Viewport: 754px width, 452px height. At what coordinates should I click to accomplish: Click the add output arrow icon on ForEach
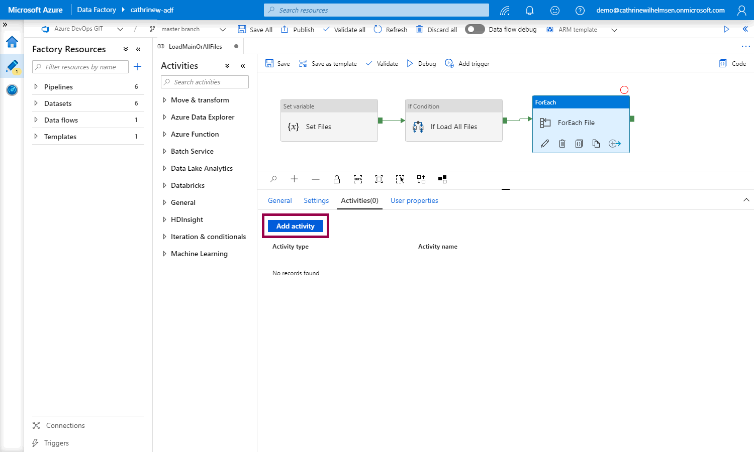614,144
